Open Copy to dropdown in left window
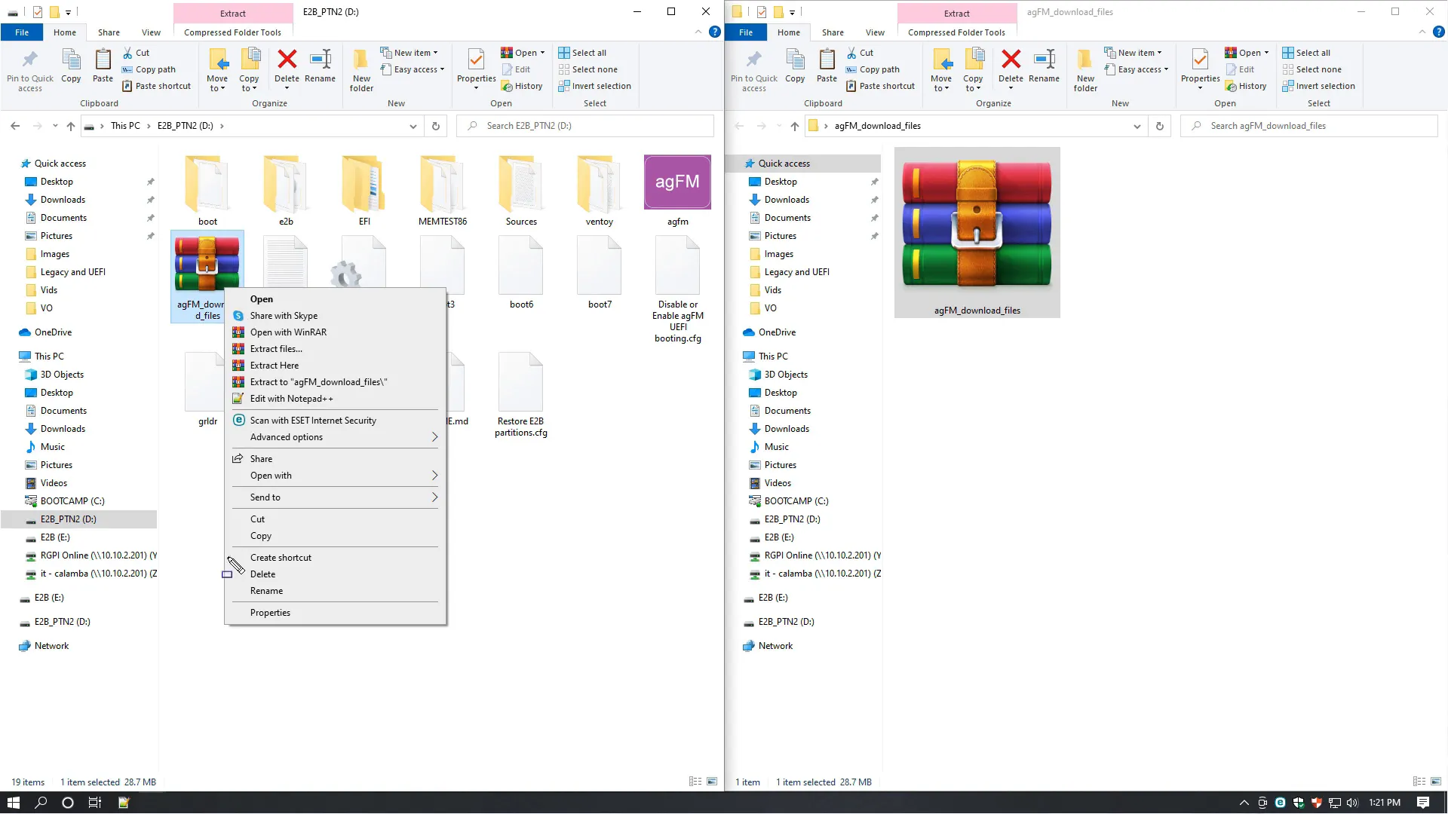Image resolution: width=1448 pixels, height=814 pixels. pos(249,83)
